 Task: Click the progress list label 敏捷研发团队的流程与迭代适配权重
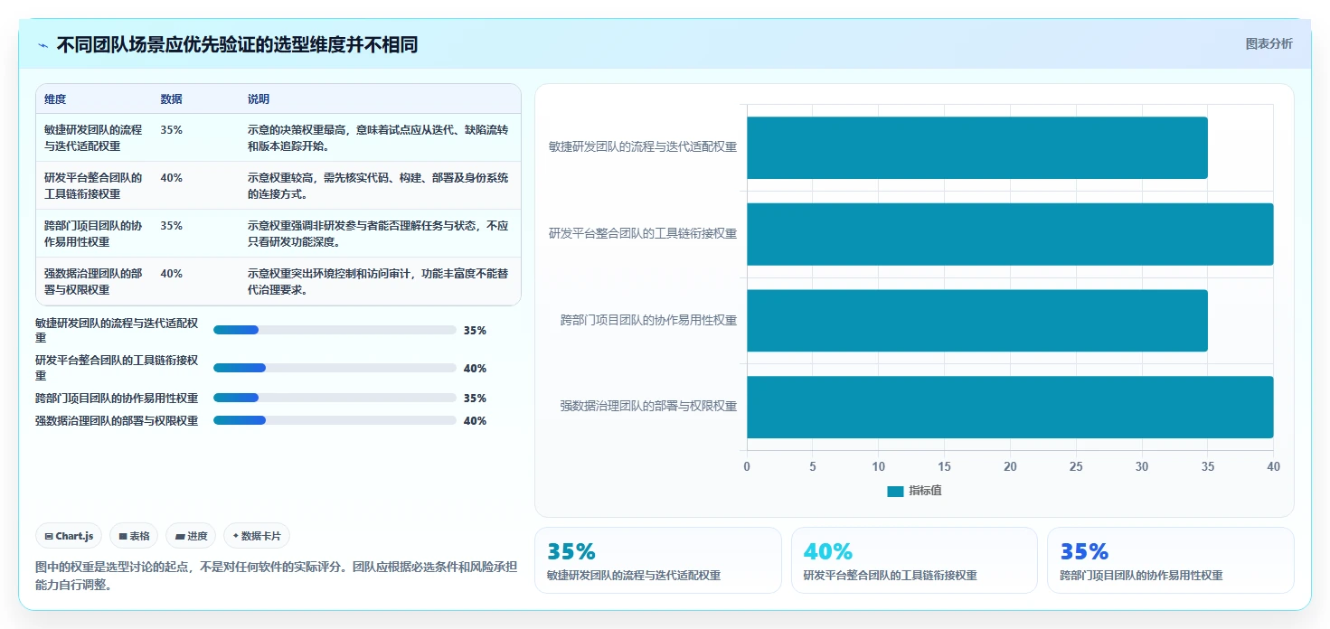click(x=117, y=330)
